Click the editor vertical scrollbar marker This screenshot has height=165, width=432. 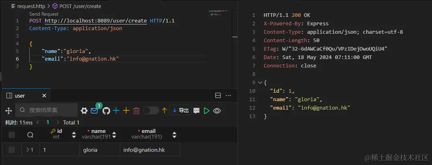[235, 37]
